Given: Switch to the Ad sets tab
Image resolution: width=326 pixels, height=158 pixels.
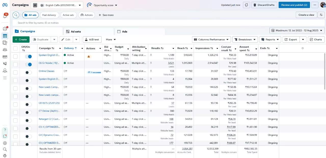Looking at the screenshot, I should coord(76,31).
